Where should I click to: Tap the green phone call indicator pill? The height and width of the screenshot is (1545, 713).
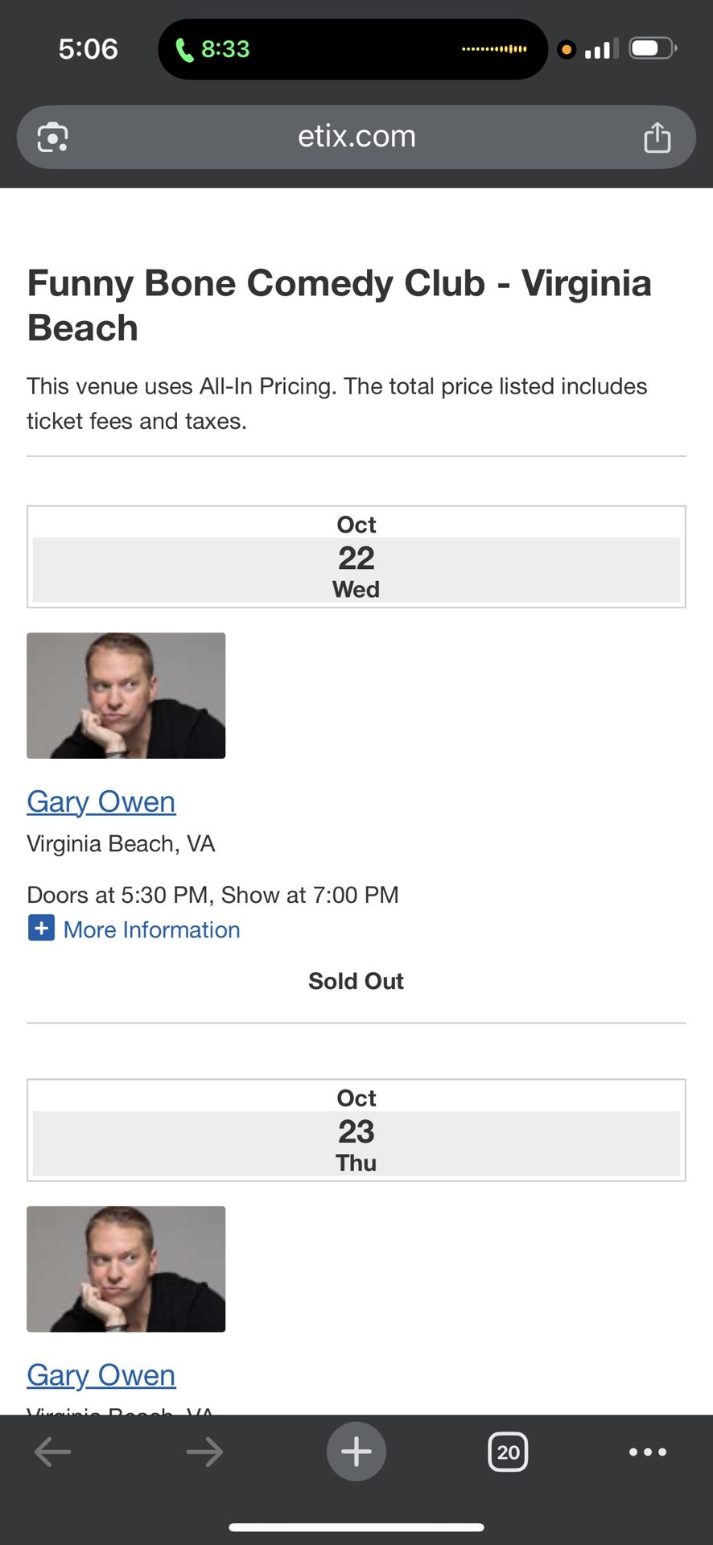(352, 49)
